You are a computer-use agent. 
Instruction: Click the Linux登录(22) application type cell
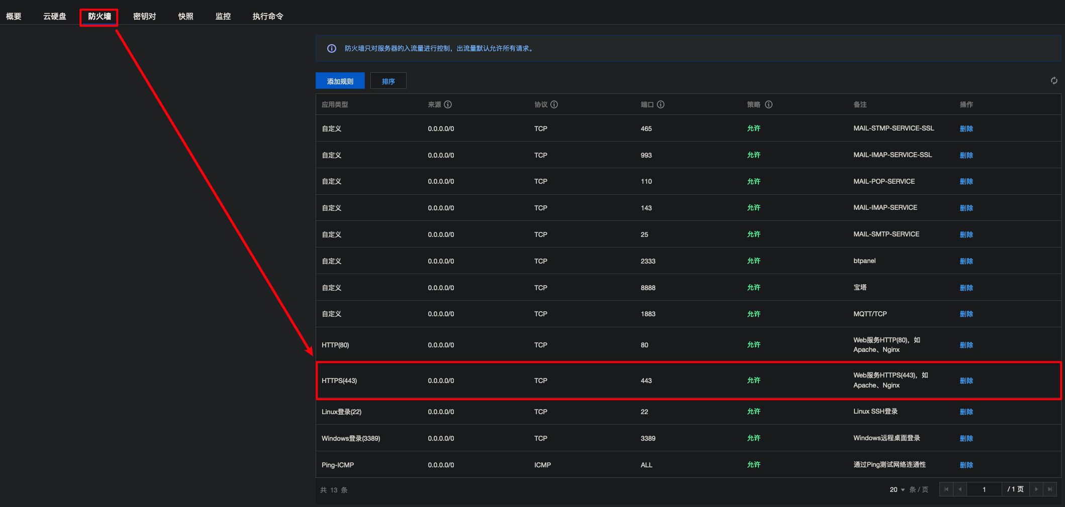pyautogui.click(x=342, y=412)
